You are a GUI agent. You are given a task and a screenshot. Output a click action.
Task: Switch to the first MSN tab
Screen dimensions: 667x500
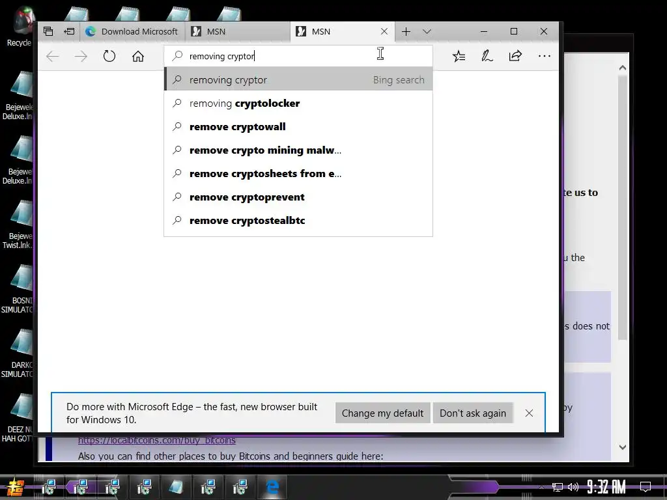pos(238,31)
